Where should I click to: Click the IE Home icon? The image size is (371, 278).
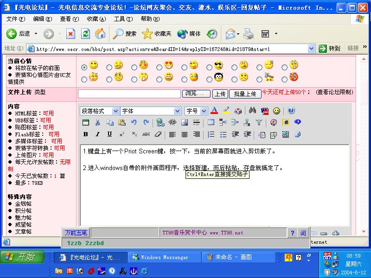point(100,33)
